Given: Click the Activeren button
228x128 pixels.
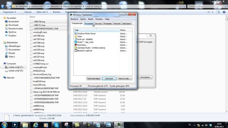Looking at the screenshot, I should pos(109,79).
